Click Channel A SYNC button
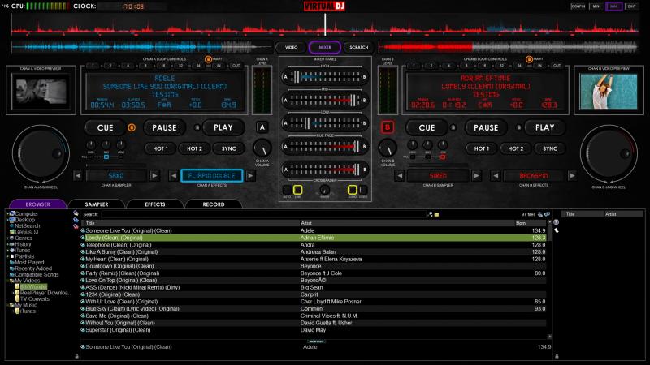 (x=229, y=148)
